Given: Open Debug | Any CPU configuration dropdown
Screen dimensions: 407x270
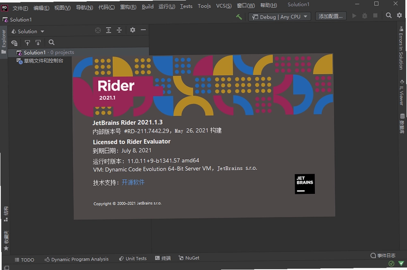Looking at the screenshot, I should [280, 17].
